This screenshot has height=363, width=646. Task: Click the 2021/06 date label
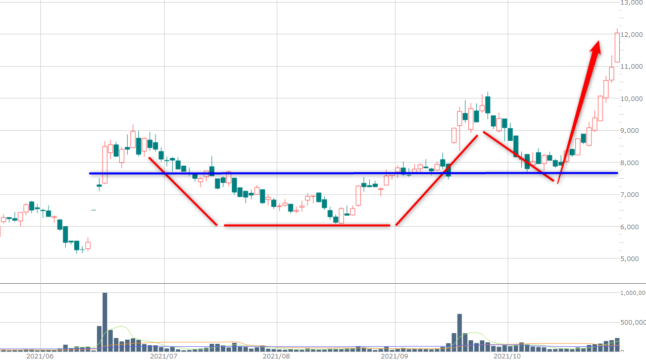40,356
